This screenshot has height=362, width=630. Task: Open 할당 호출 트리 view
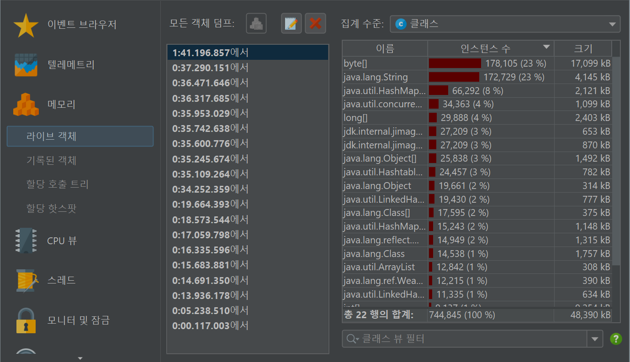[x=58, y=185]
